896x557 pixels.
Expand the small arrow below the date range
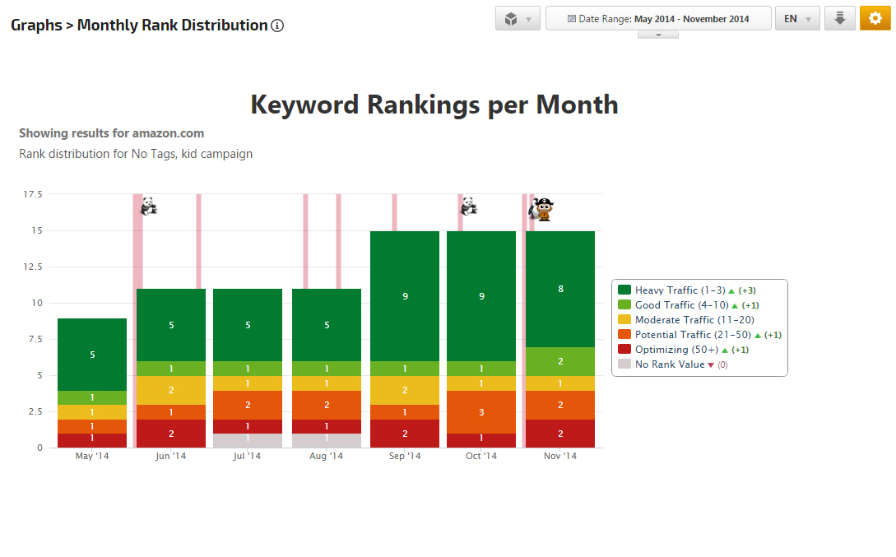click(x=658, y=35)
